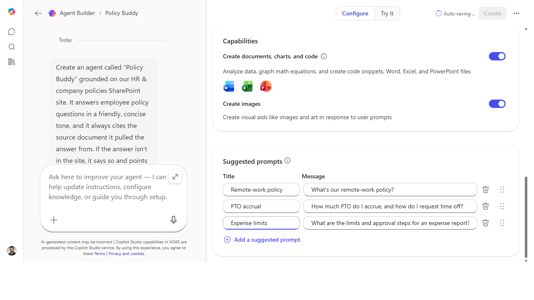Click the info icon beside Suggested prompts

click(x=287, y=161)
